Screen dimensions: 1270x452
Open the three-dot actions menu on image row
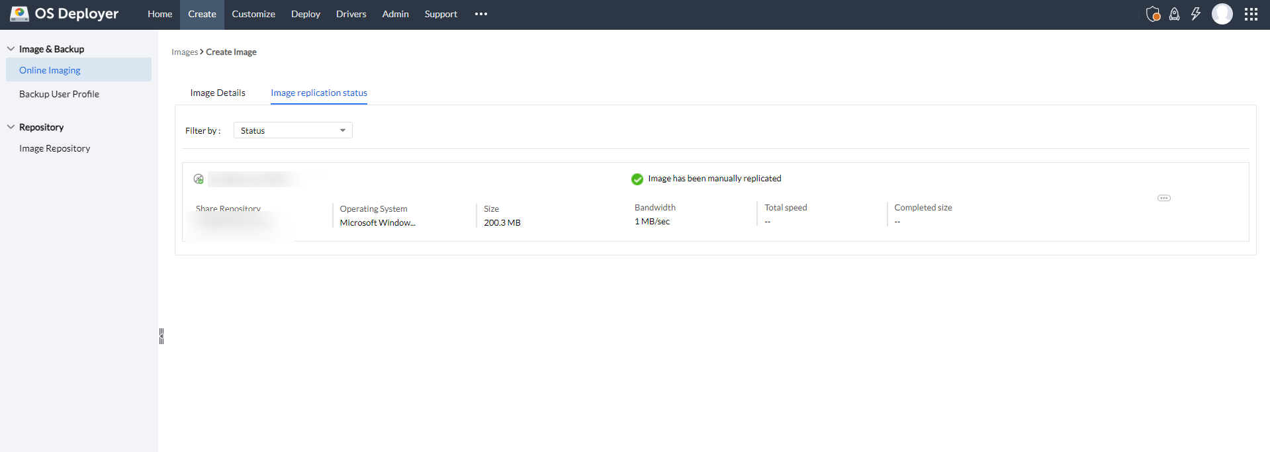1163,198
